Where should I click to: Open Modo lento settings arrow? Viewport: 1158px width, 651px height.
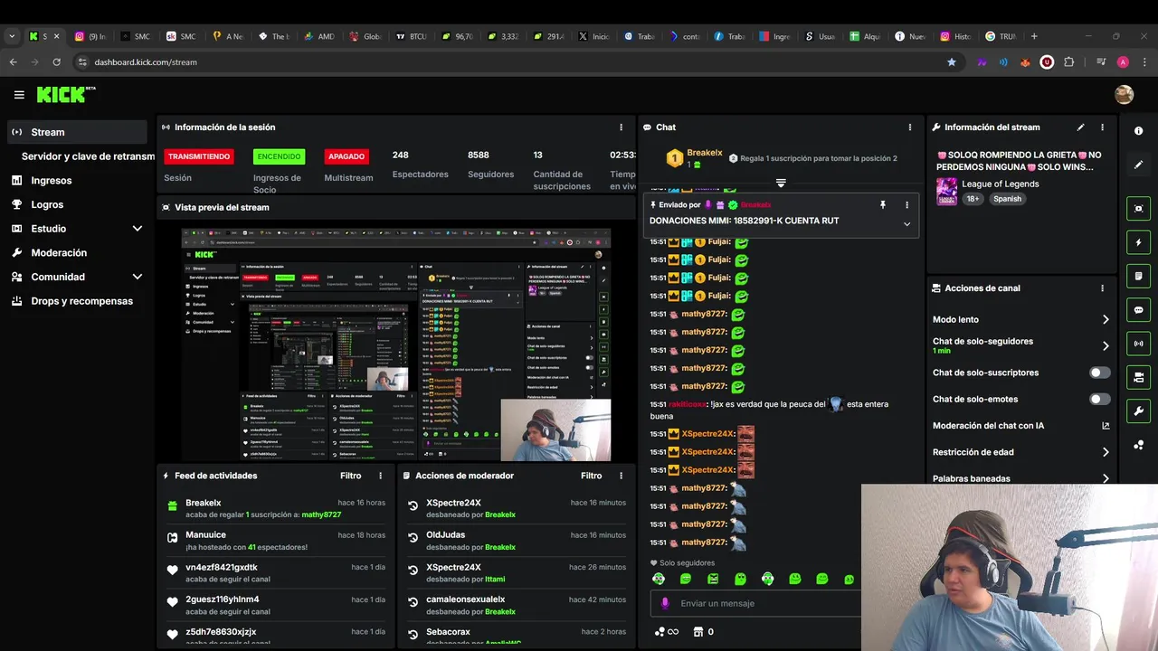[x=1106, y=319]
